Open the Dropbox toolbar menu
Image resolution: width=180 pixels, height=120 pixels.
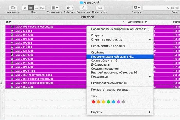pyautogui.click(x=136, y=8)
